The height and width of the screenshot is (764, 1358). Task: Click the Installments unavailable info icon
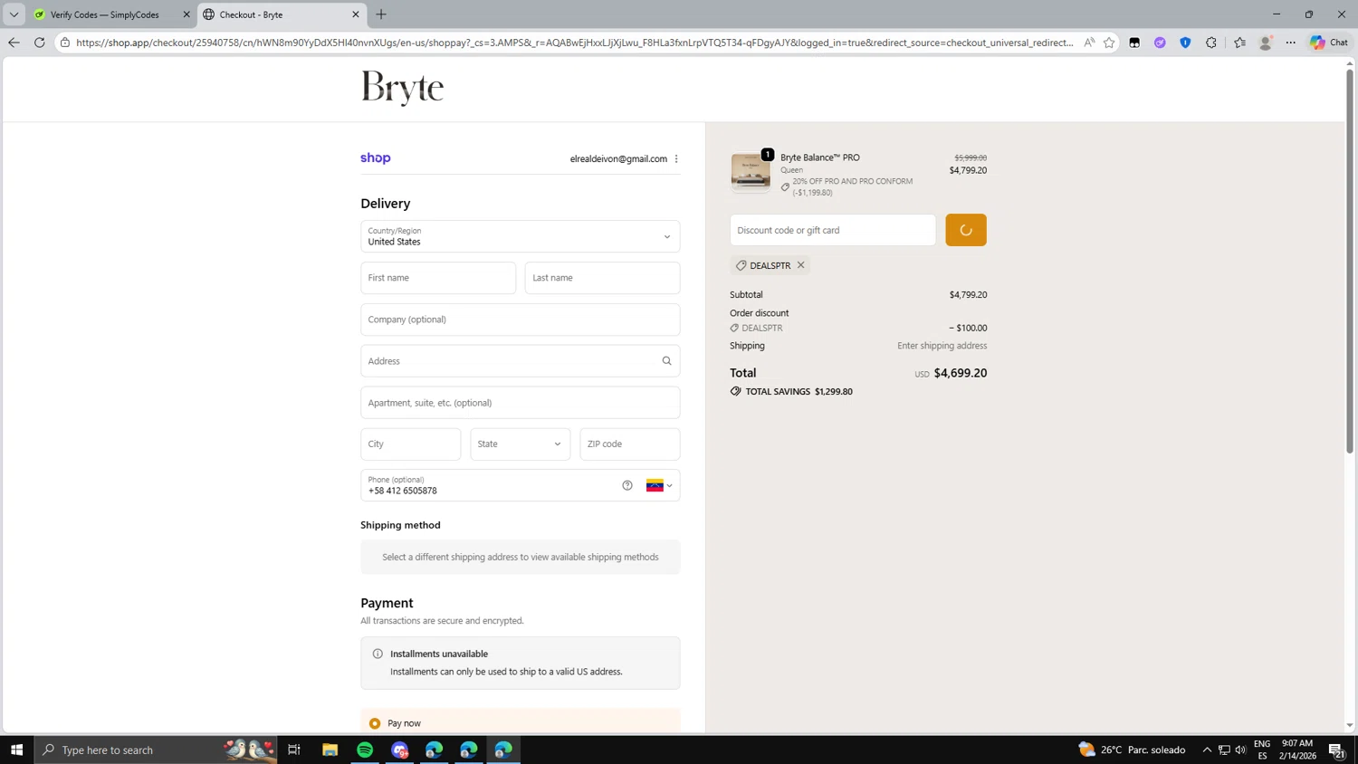(x=378, y=654)
